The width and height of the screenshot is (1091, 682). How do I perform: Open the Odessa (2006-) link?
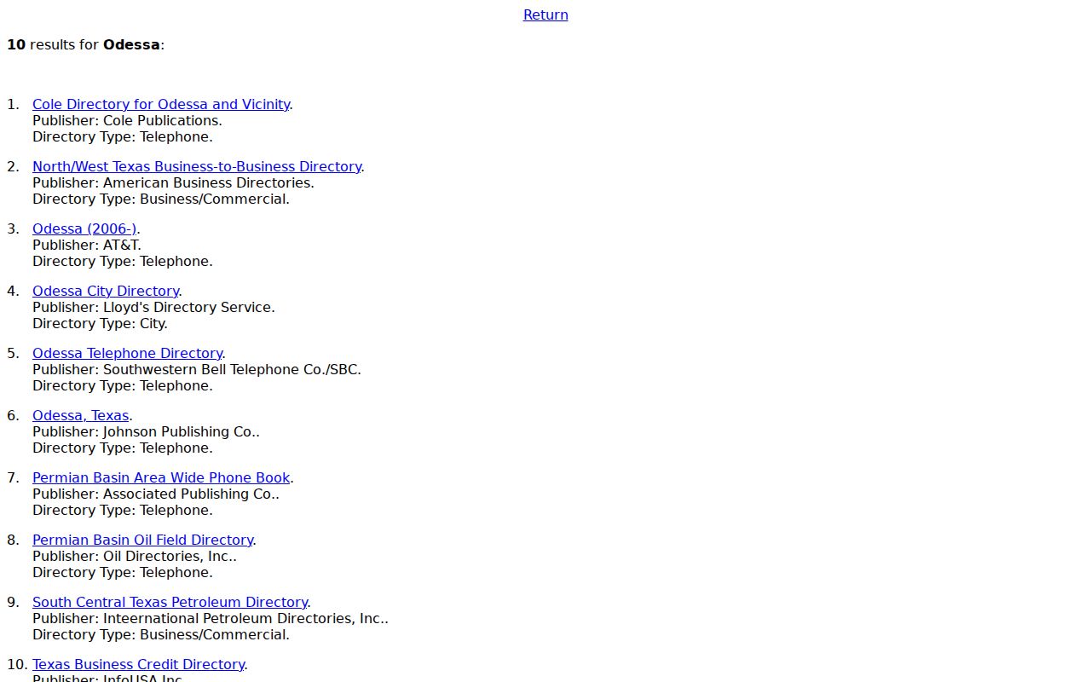[x=84, y=228]
